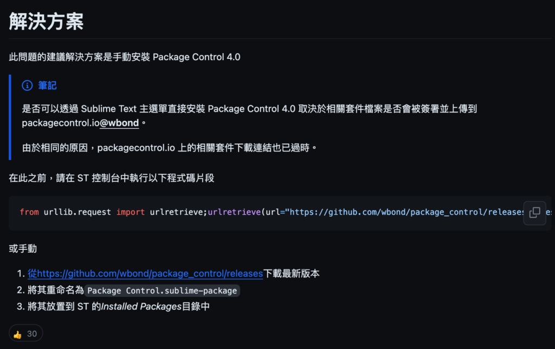Click the info circle icon beside 筆記
Image resolution: width=555 pixels, height=349 pixels.
(27, 85)
